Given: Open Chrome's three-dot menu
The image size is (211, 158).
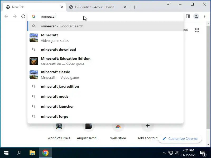Looking at the screenshot, I should tap(205, 16).
